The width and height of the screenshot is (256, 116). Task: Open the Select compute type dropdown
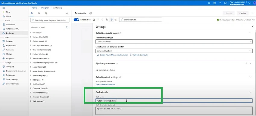(174, 41)
